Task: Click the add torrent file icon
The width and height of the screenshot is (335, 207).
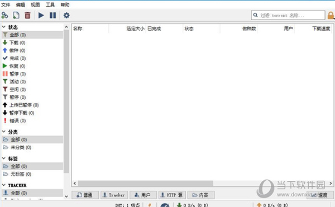Action: 16,16
